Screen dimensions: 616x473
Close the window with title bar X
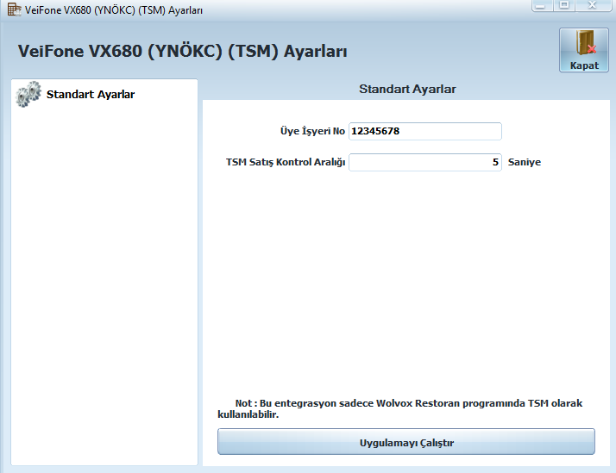point(594,5)
